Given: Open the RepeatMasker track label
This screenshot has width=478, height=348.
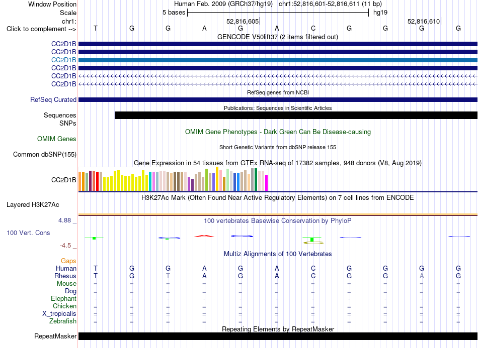Looking at the screenshot, I should pos(55,336).
